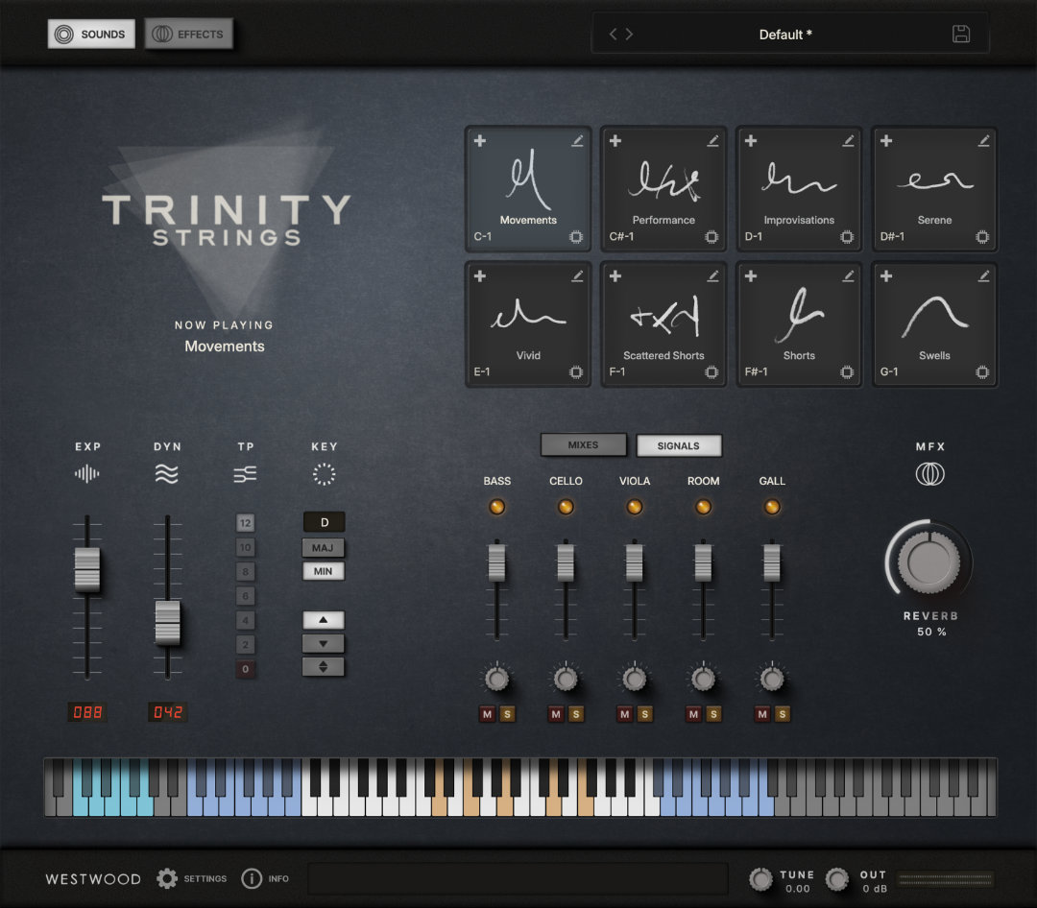Image resolution: width=1037 pixels, height=908 pixels.
Task: Click the TUNE knob
Action: tap(760, 879)
